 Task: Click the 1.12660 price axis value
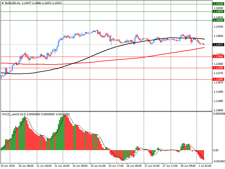(219, 64)
